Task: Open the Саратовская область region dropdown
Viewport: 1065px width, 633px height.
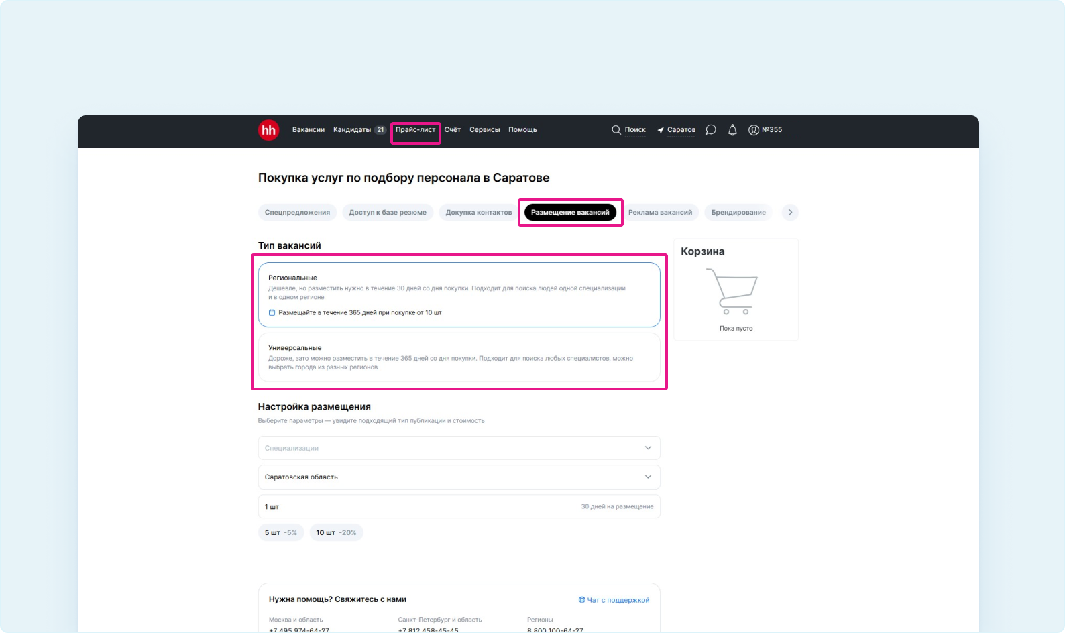Action: coord(459,477)
